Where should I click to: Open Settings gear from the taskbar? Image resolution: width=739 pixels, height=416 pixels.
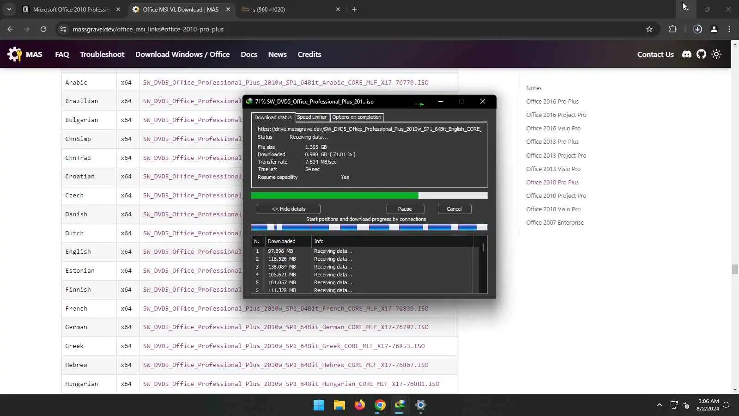click(420, 405)
